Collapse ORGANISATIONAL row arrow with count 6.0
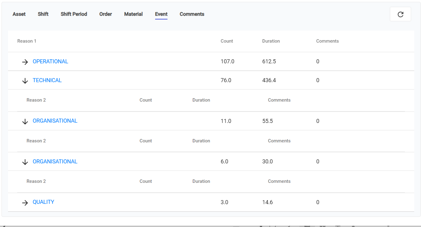The height and width of the screenshot is (227, 421). coord(25,162)
